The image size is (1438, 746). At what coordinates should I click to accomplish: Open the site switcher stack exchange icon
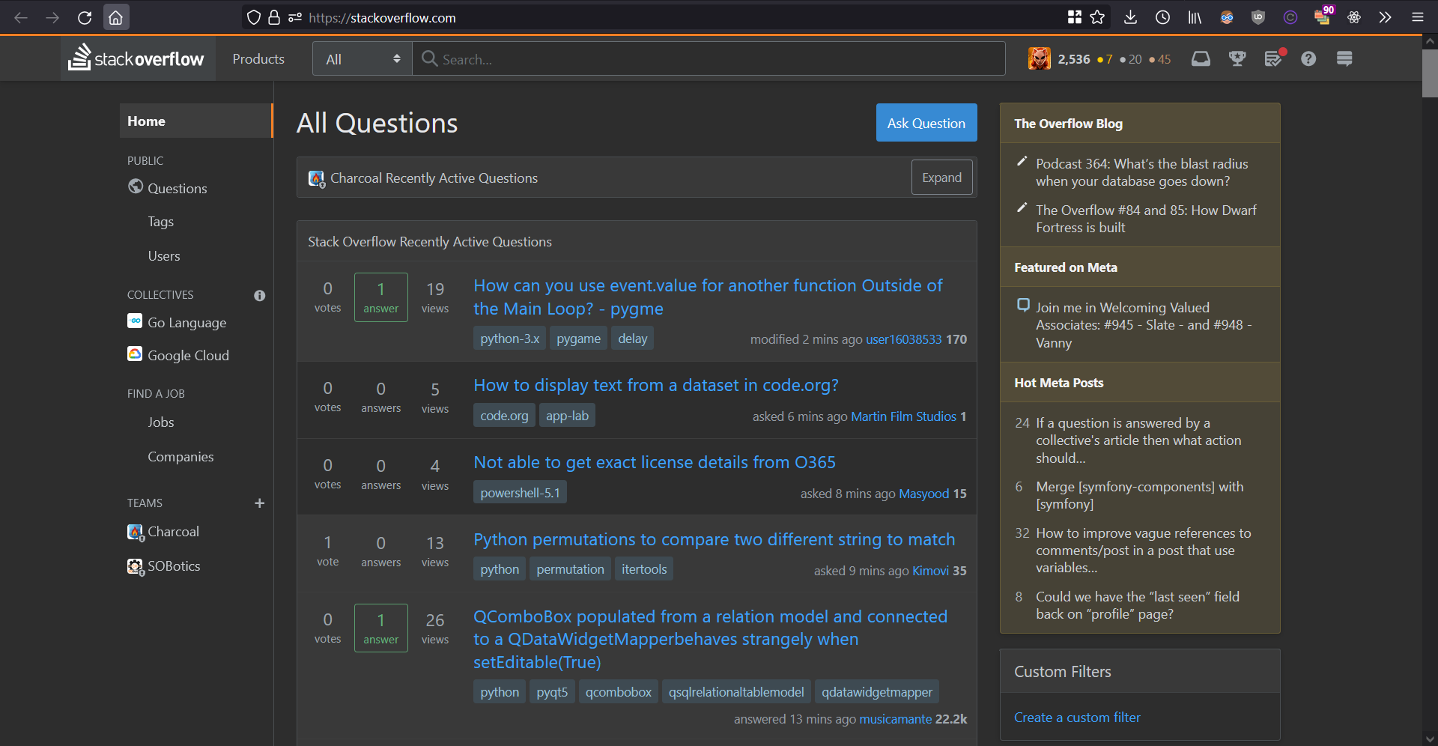coord(1344,58)
